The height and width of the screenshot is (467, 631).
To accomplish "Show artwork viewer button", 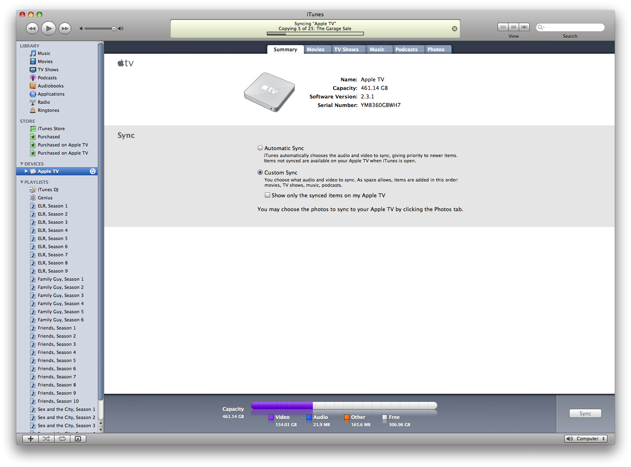I will [78, 439].
